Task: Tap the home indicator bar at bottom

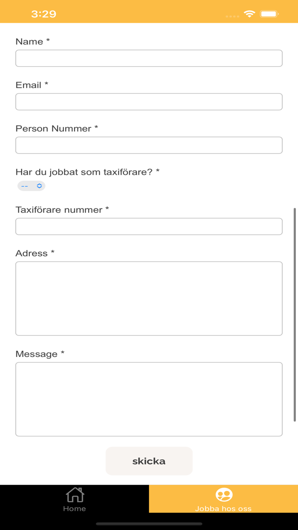Action: click(149, 524)
